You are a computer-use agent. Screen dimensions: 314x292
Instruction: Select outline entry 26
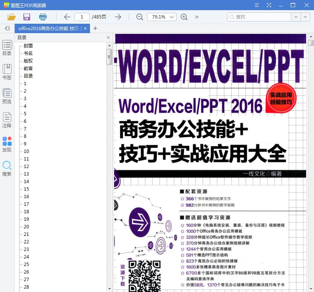26,272
